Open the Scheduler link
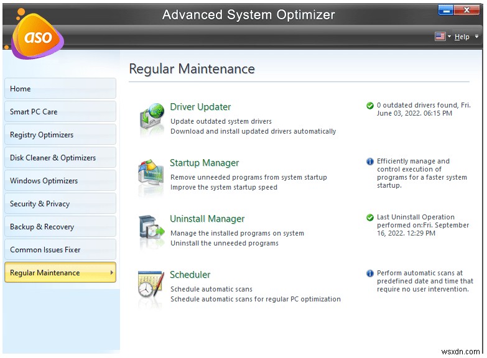Screen dimensions: 487x358 (190, 275)
